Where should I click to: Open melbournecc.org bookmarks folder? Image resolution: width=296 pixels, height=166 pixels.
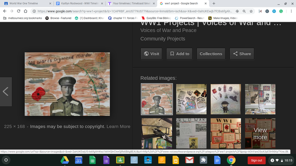23,18
